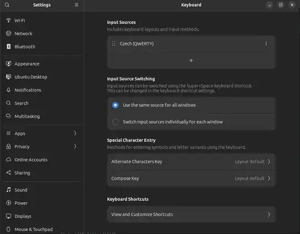
Task: Grab the drag handle next to Czech (QWERTY)
Action: (x=113, y=44)
